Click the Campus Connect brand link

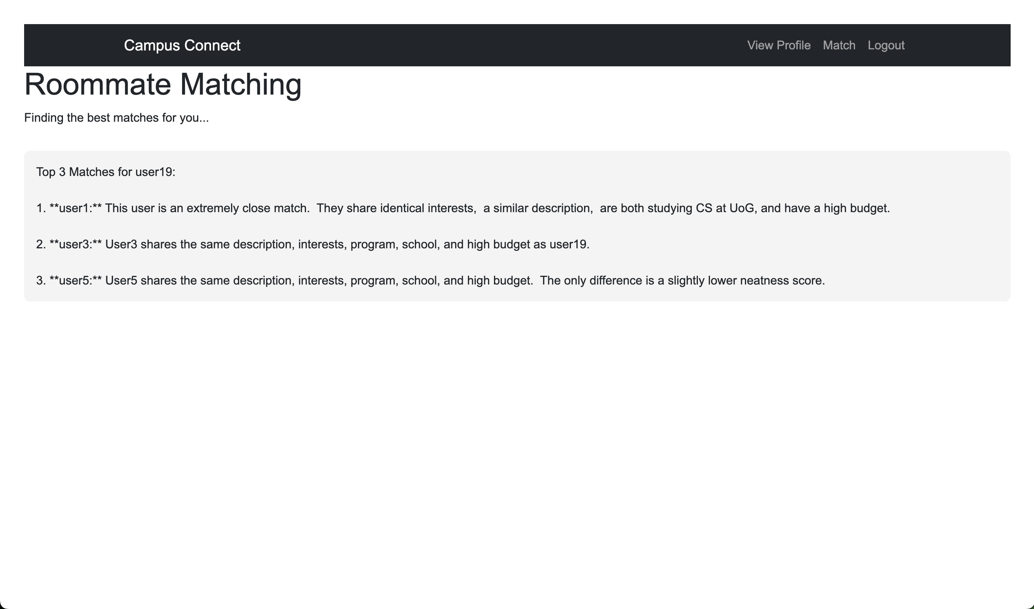[182, 45]
